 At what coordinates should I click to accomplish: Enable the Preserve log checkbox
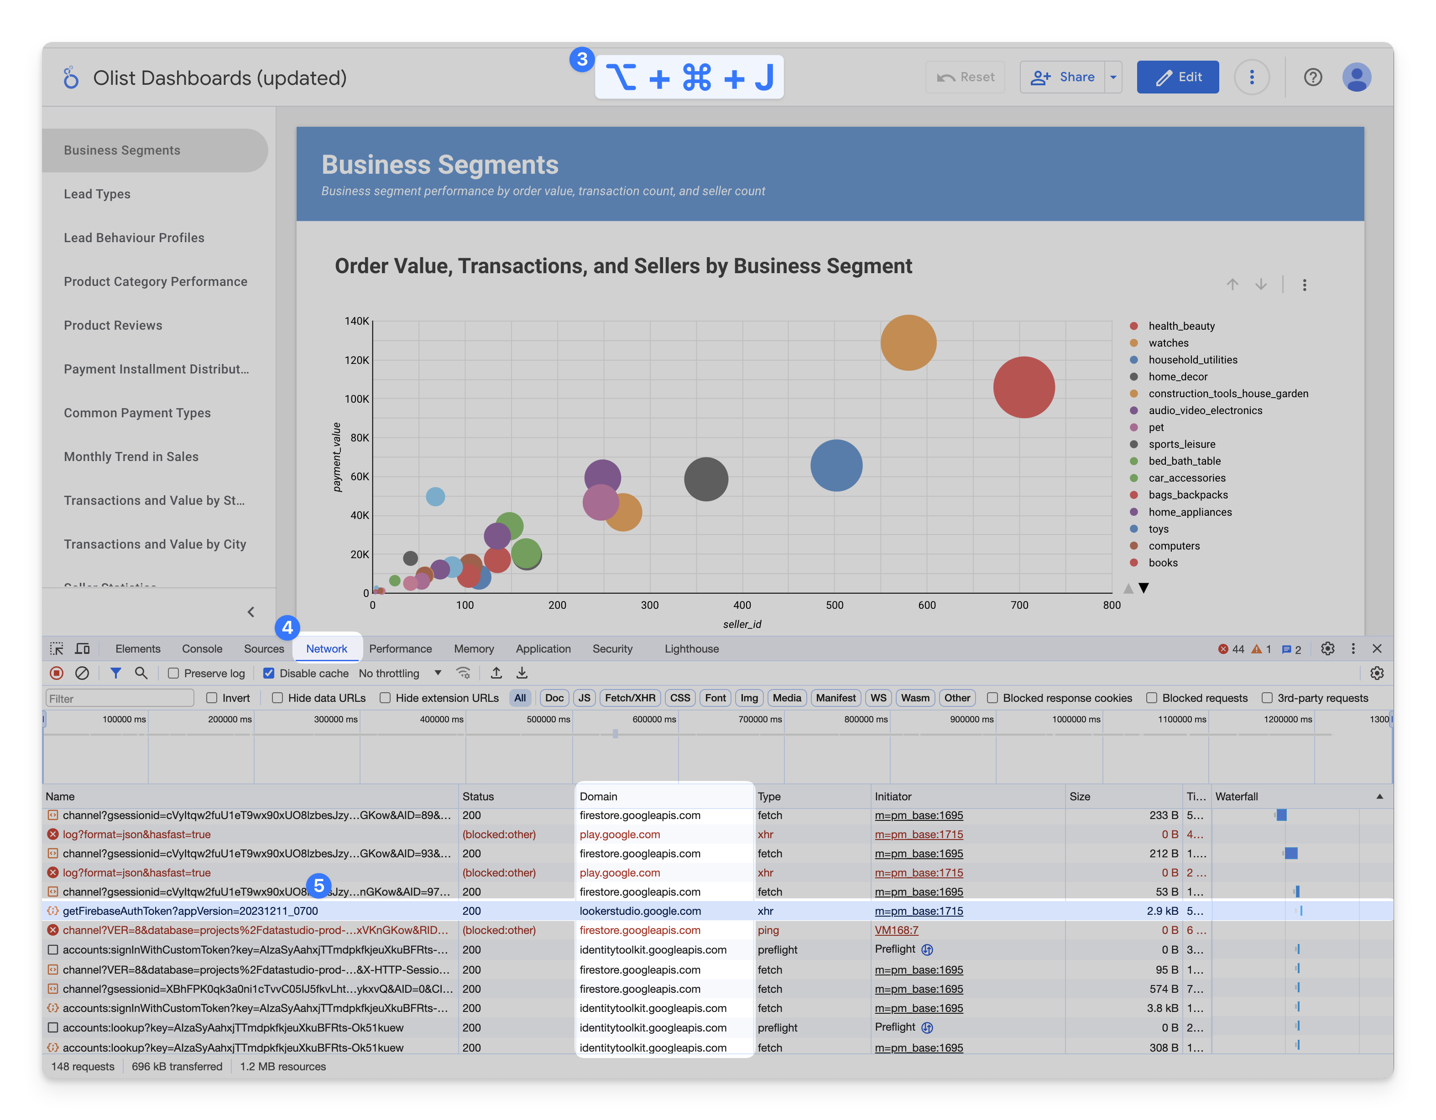point(173,673)
